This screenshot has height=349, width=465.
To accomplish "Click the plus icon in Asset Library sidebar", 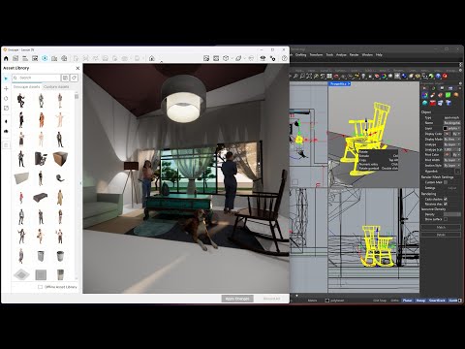I will click(6, 88).
